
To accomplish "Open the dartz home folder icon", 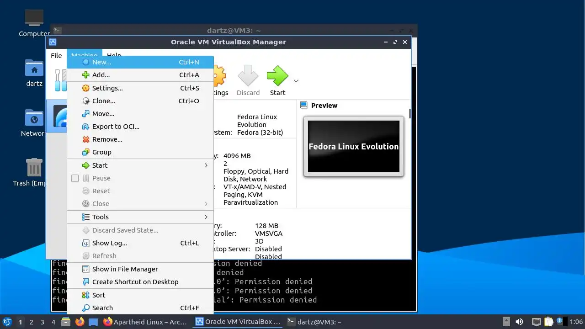I will (x=34, y=68).
